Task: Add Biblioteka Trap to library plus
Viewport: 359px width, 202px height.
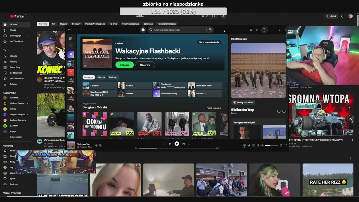Action: coord(284,111)
